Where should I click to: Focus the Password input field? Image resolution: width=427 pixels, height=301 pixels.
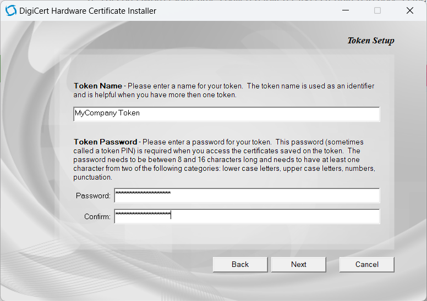pyautogui.click(x=247, y=196)
